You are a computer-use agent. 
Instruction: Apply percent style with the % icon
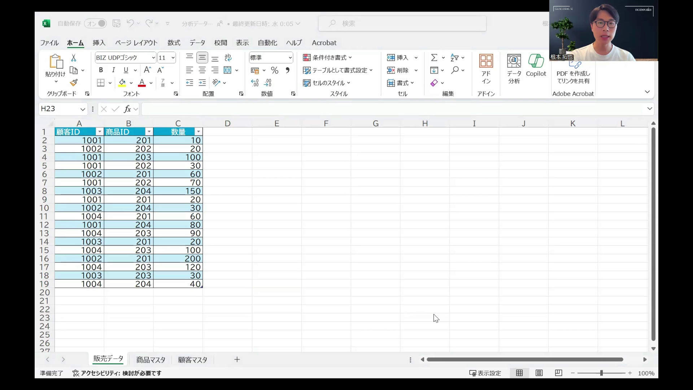[x=275, y=70]
